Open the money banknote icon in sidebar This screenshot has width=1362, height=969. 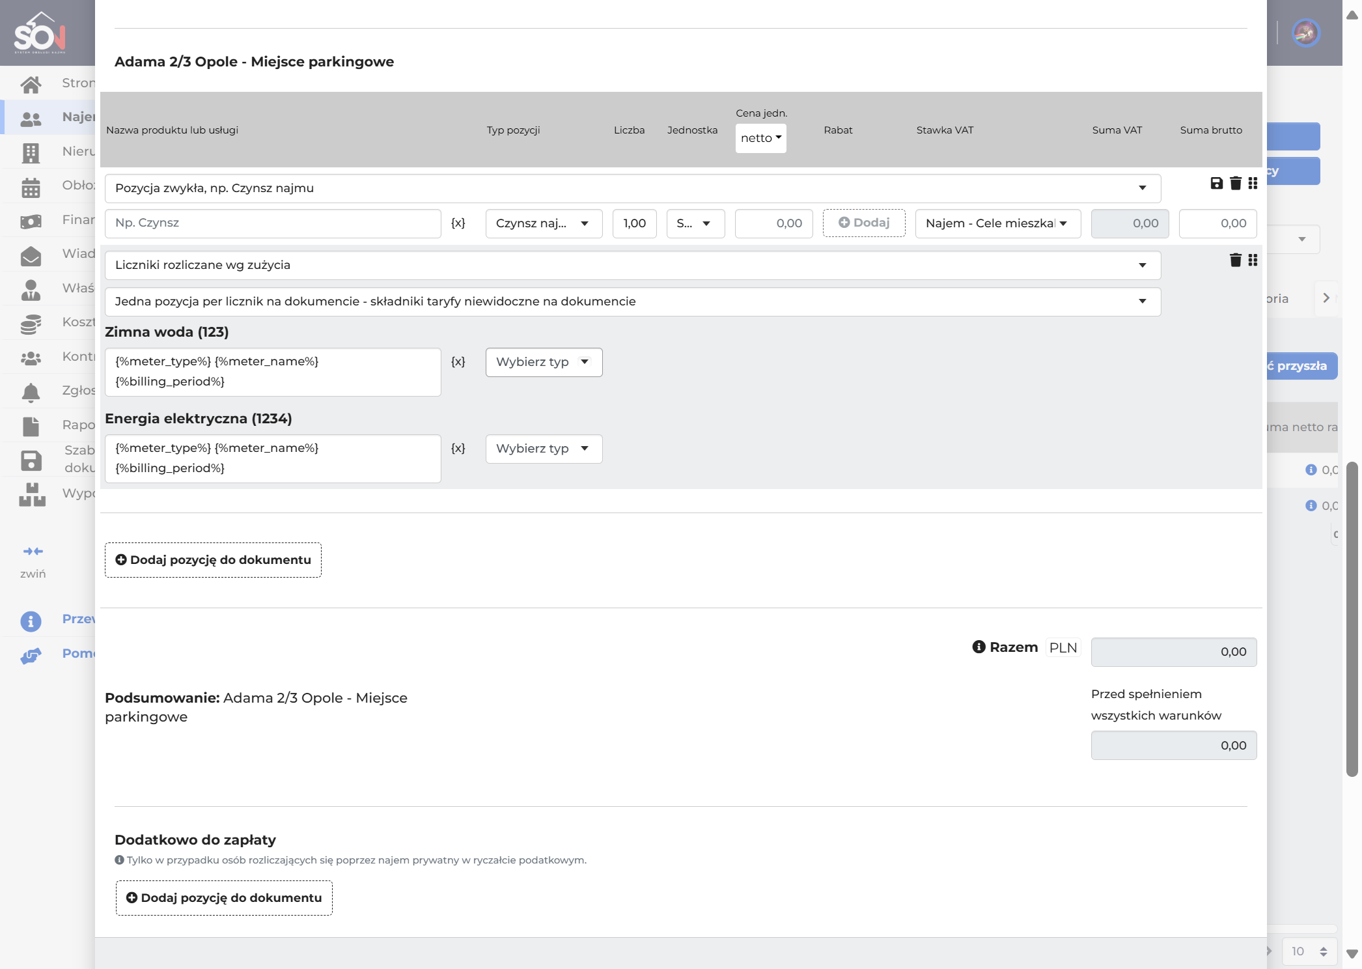pyautogui.click(x=31, y=222)
